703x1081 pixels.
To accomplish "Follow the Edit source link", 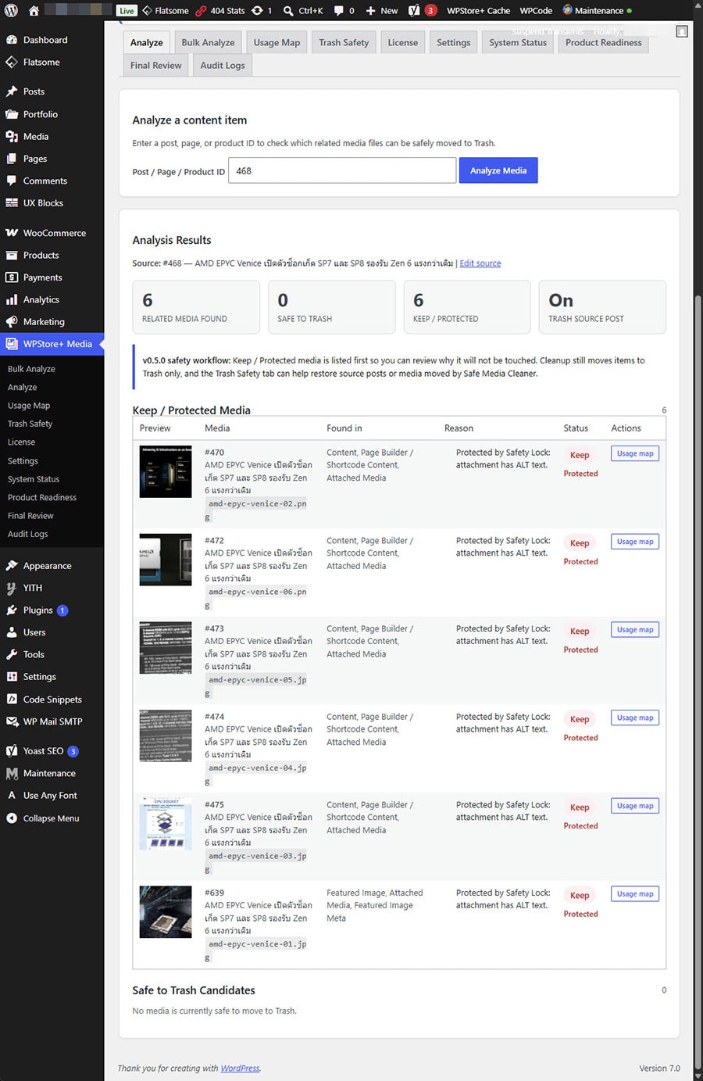I will click(x=480, y=263).
